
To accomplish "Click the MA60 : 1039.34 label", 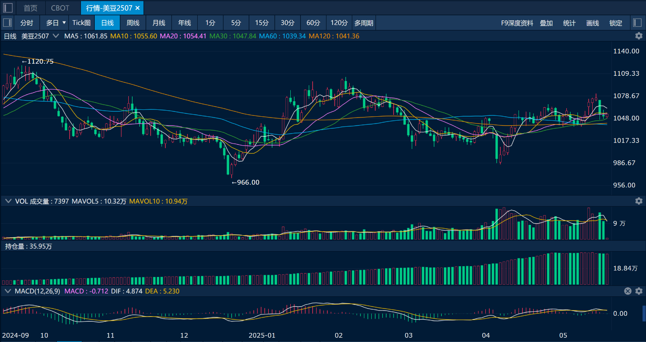I will coord(283,36).
